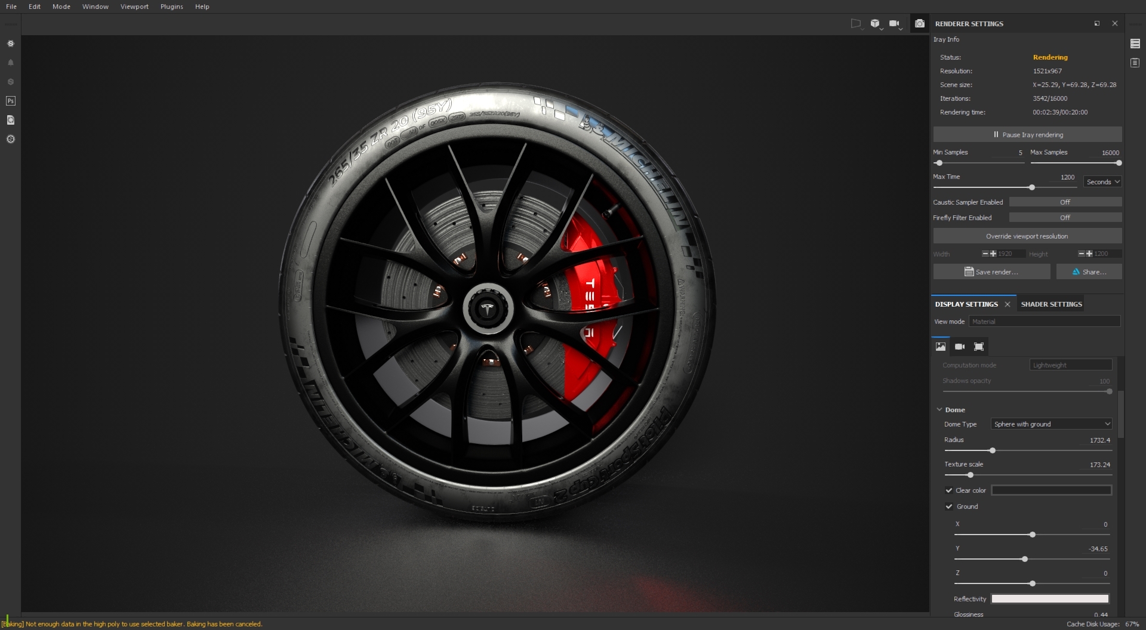1146x630 pixels.
Task: Decrease override Width with minus button
Action: pos(985,254)
